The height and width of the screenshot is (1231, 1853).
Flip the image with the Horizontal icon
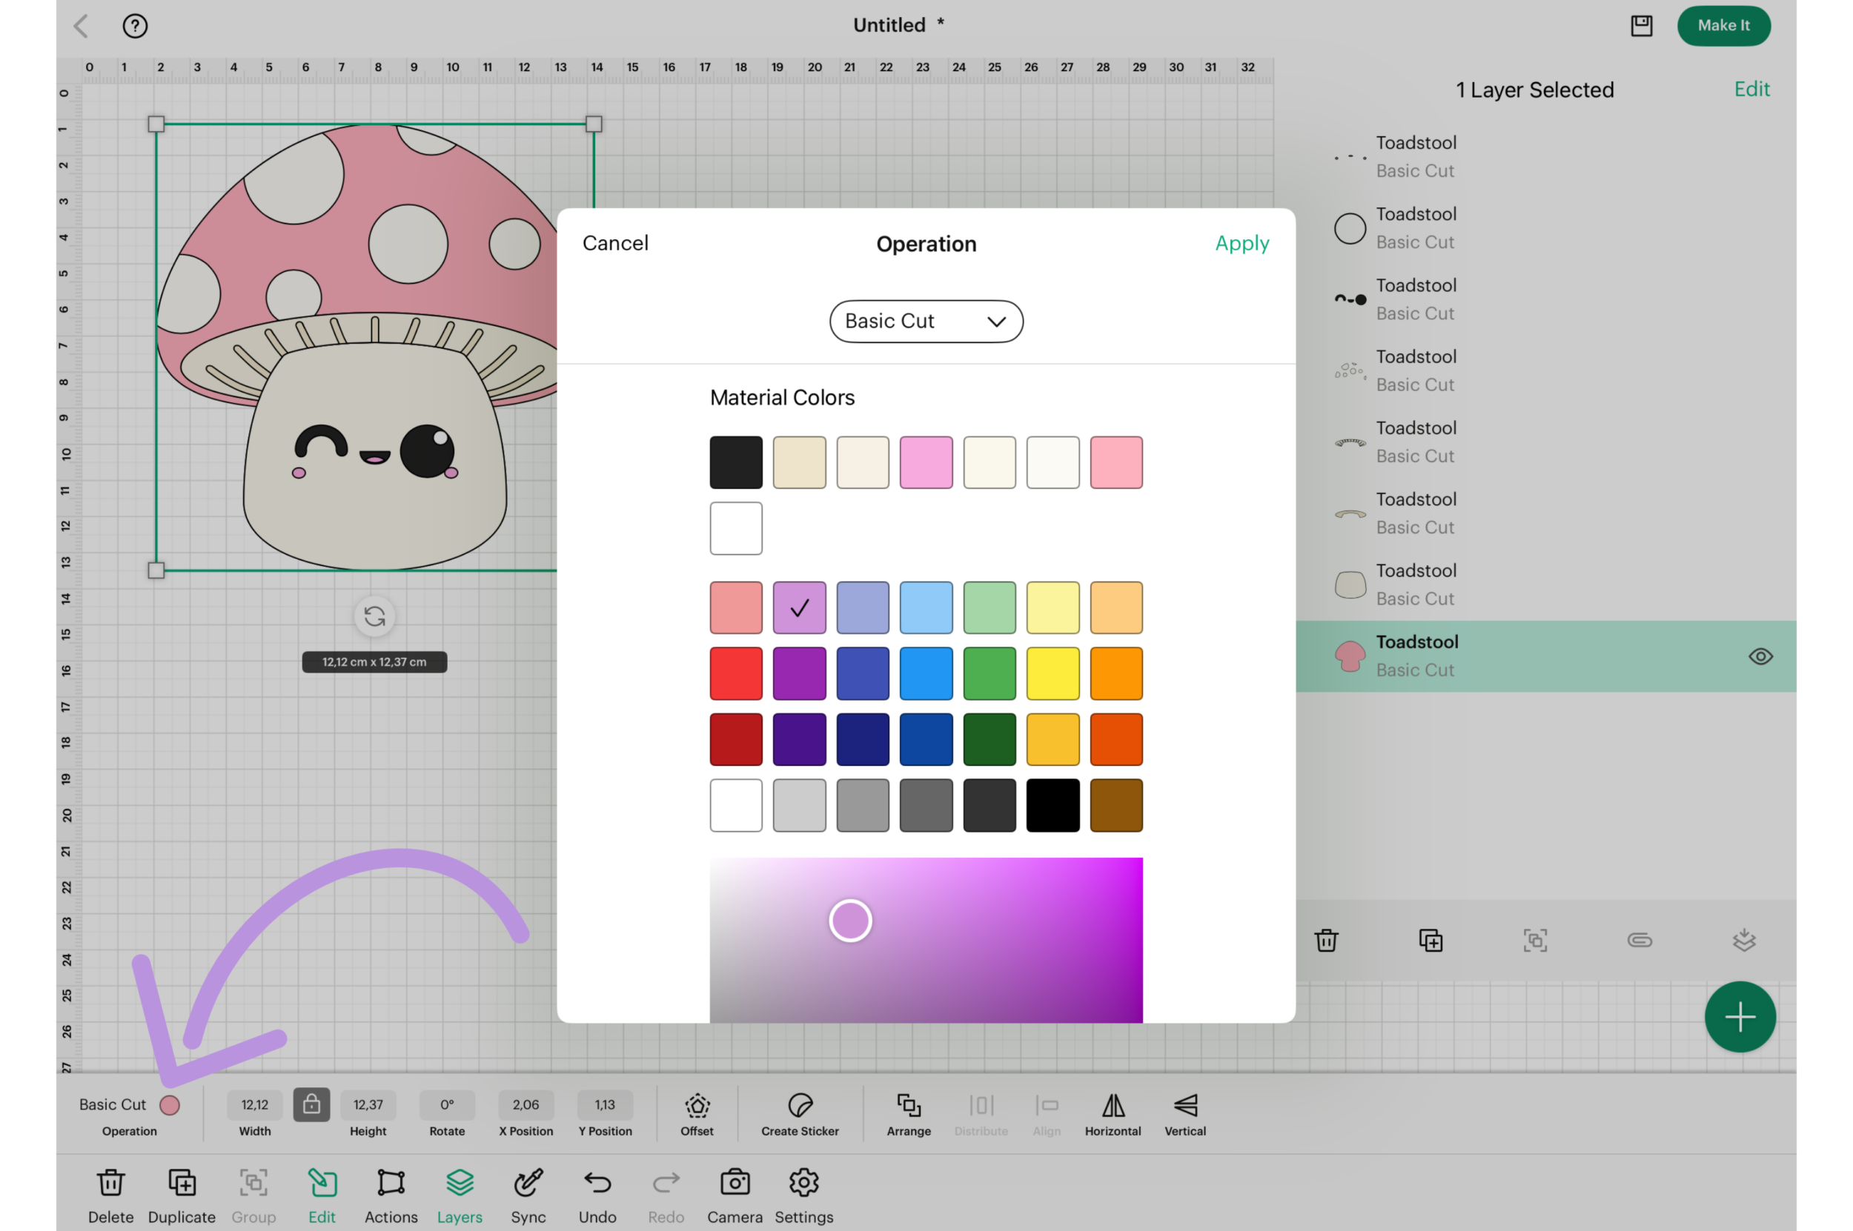pyautogui.click(x=1113, y=1105)
